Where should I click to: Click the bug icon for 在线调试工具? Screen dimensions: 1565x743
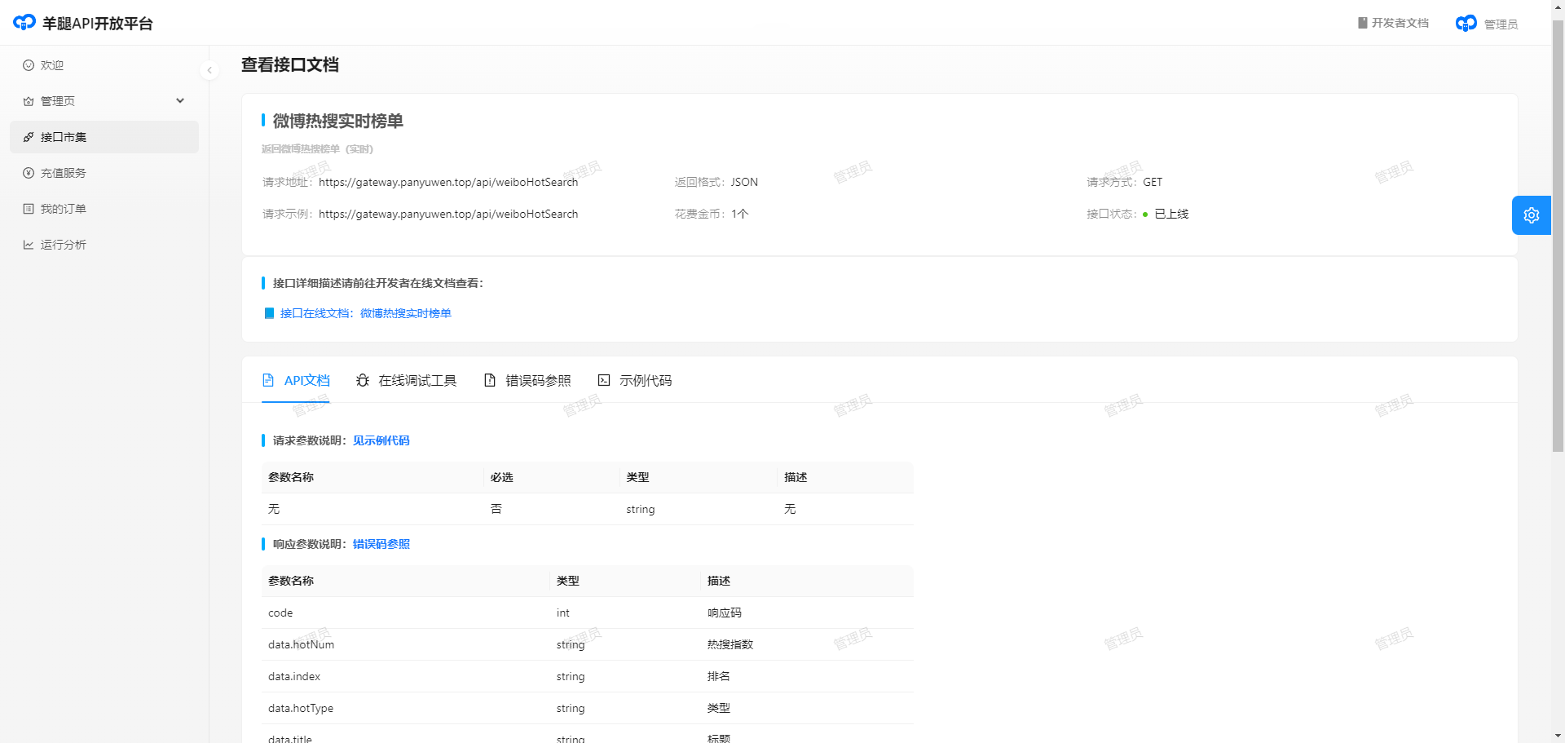click(x=363, y=381)
